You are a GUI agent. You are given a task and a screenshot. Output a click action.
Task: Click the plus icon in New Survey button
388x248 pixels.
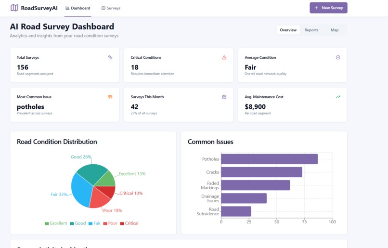316,8
